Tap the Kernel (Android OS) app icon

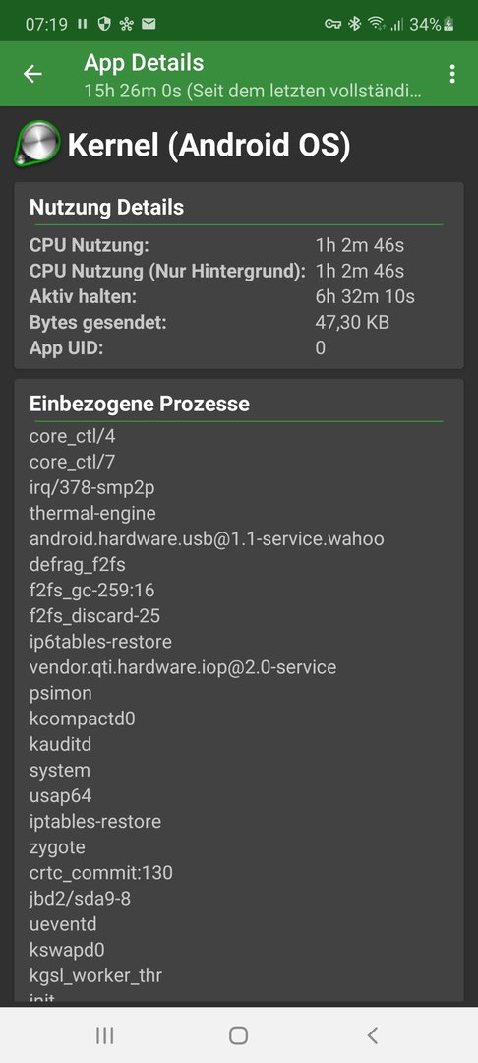point(37,143)
